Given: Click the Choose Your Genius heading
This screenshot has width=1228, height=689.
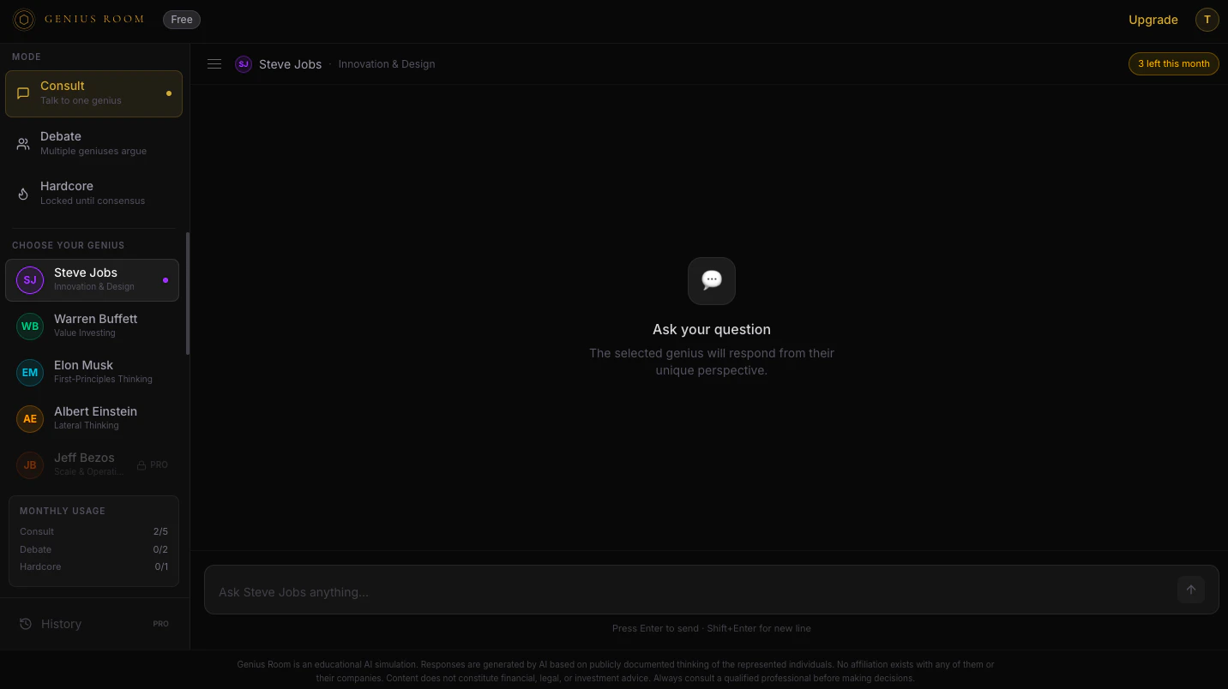Looking at the screenshot, I should coord(69,245).
